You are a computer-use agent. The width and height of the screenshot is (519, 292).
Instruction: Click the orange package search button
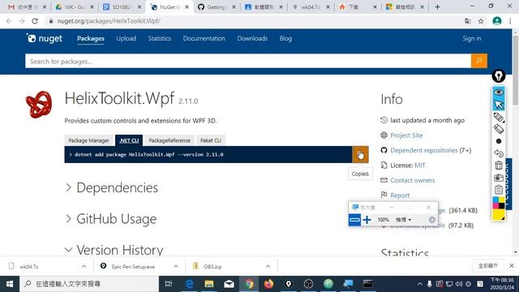(x=479, y=61)
